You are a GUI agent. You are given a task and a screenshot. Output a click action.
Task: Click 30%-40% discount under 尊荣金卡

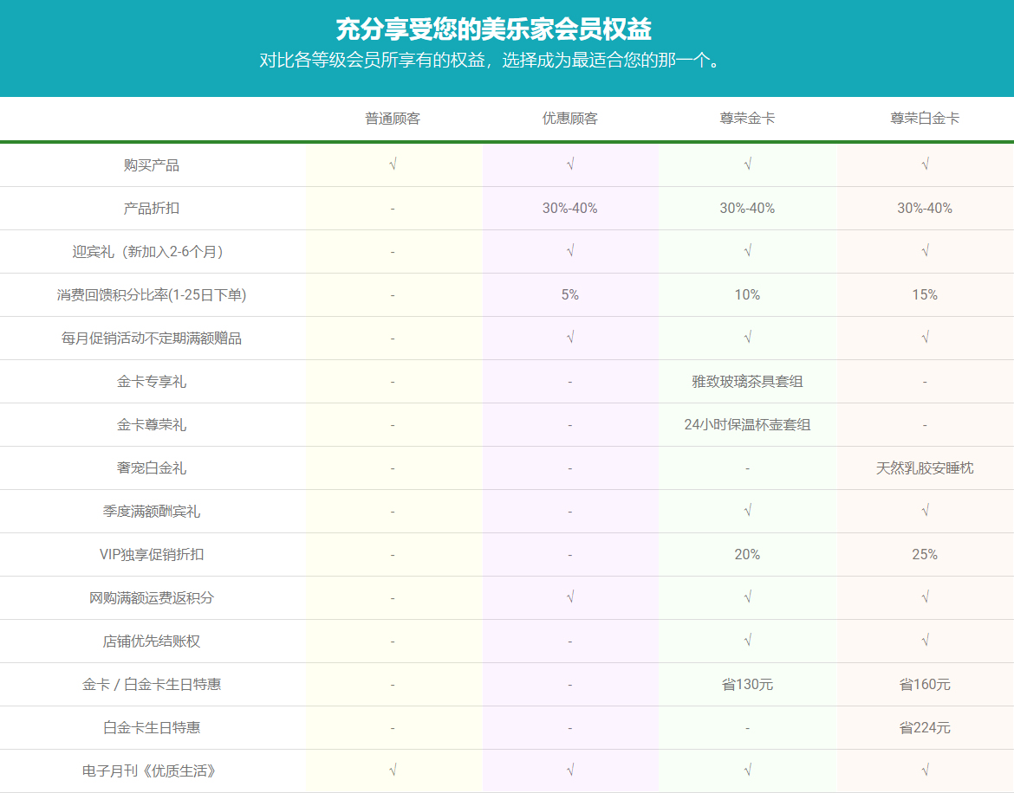point(747,209)
